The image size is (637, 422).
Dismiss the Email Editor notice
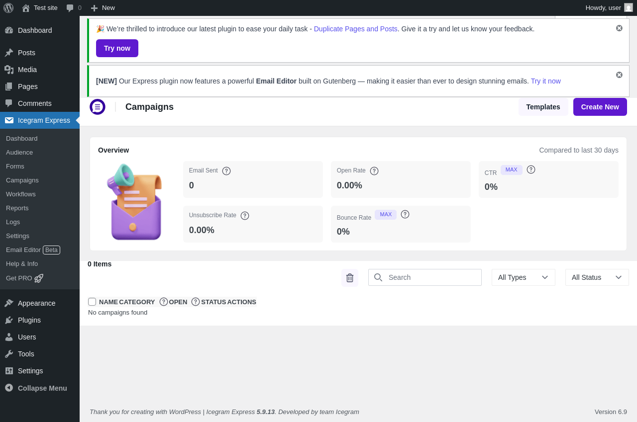[x=619, y=75]
